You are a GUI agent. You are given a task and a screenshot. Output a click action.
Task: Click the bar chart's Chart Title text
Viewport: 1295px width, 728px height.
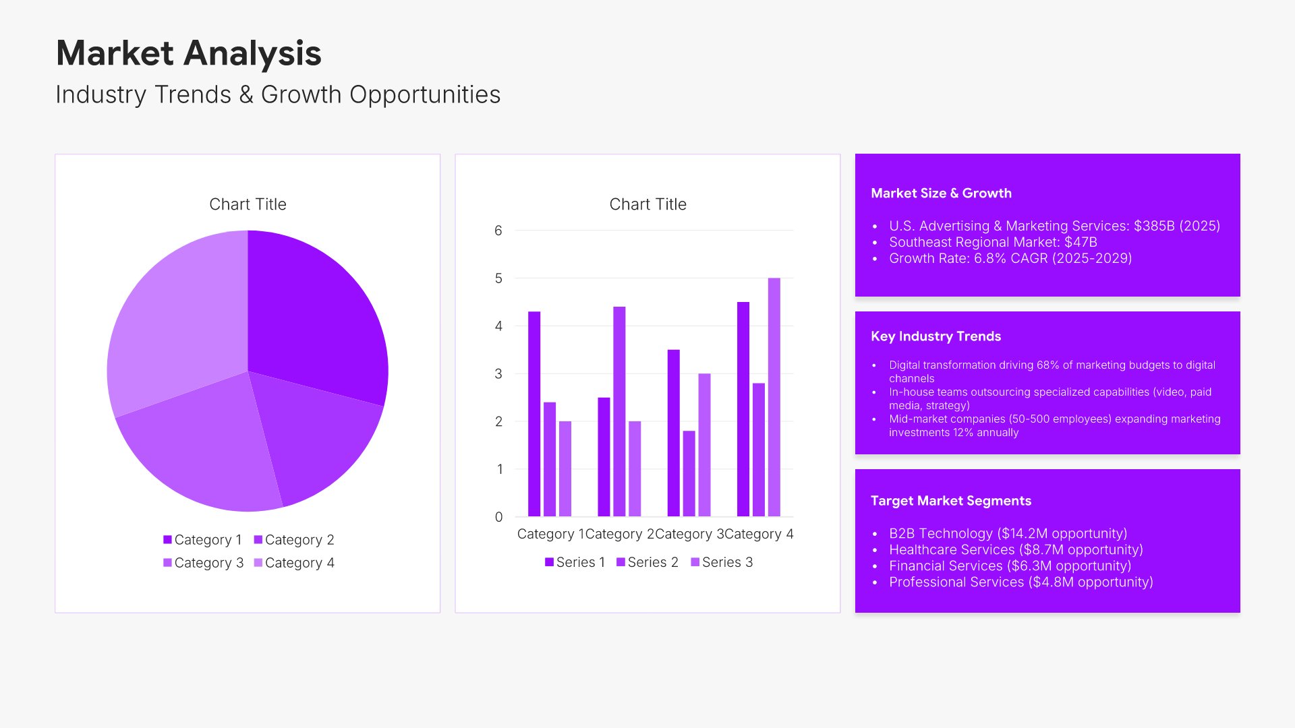(647, 204)
